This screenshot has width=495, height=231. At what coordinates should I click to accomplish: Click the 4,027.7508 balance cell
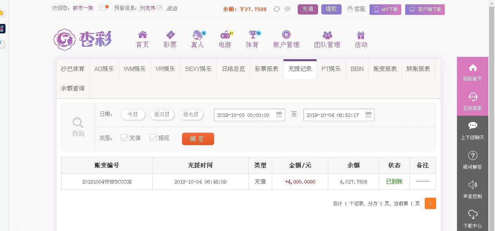coord(353,182)
